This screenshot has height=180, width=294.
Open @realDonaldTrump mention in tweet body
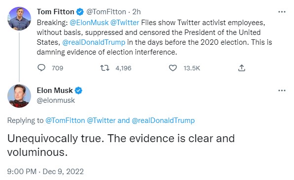[94, 42]
